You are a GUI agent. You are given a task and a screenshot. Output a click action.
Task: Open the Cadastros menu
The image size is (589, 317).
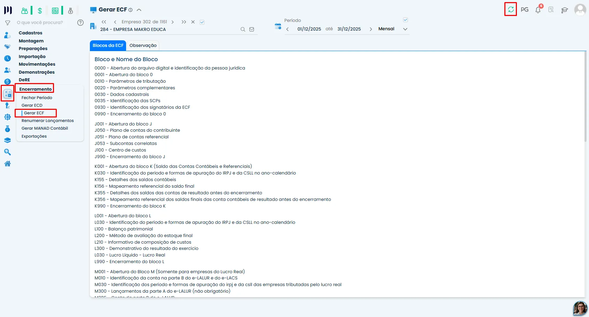click(31, 33)
